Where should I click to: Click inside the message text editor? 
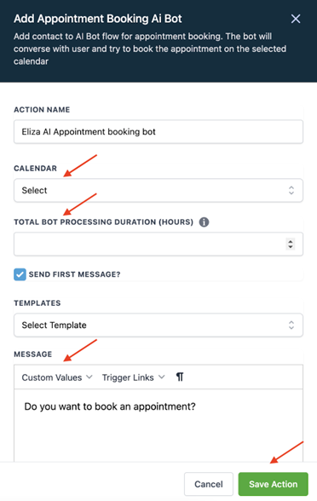[158, 425]
